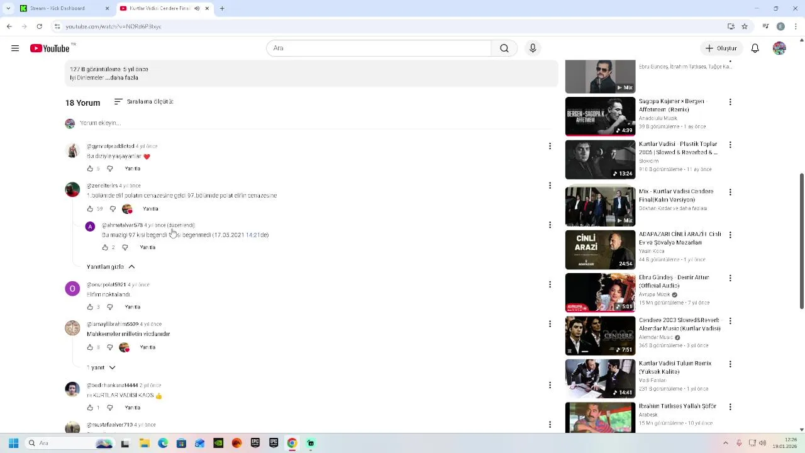Open File Explorer from the taskbar

coord(144,443)
